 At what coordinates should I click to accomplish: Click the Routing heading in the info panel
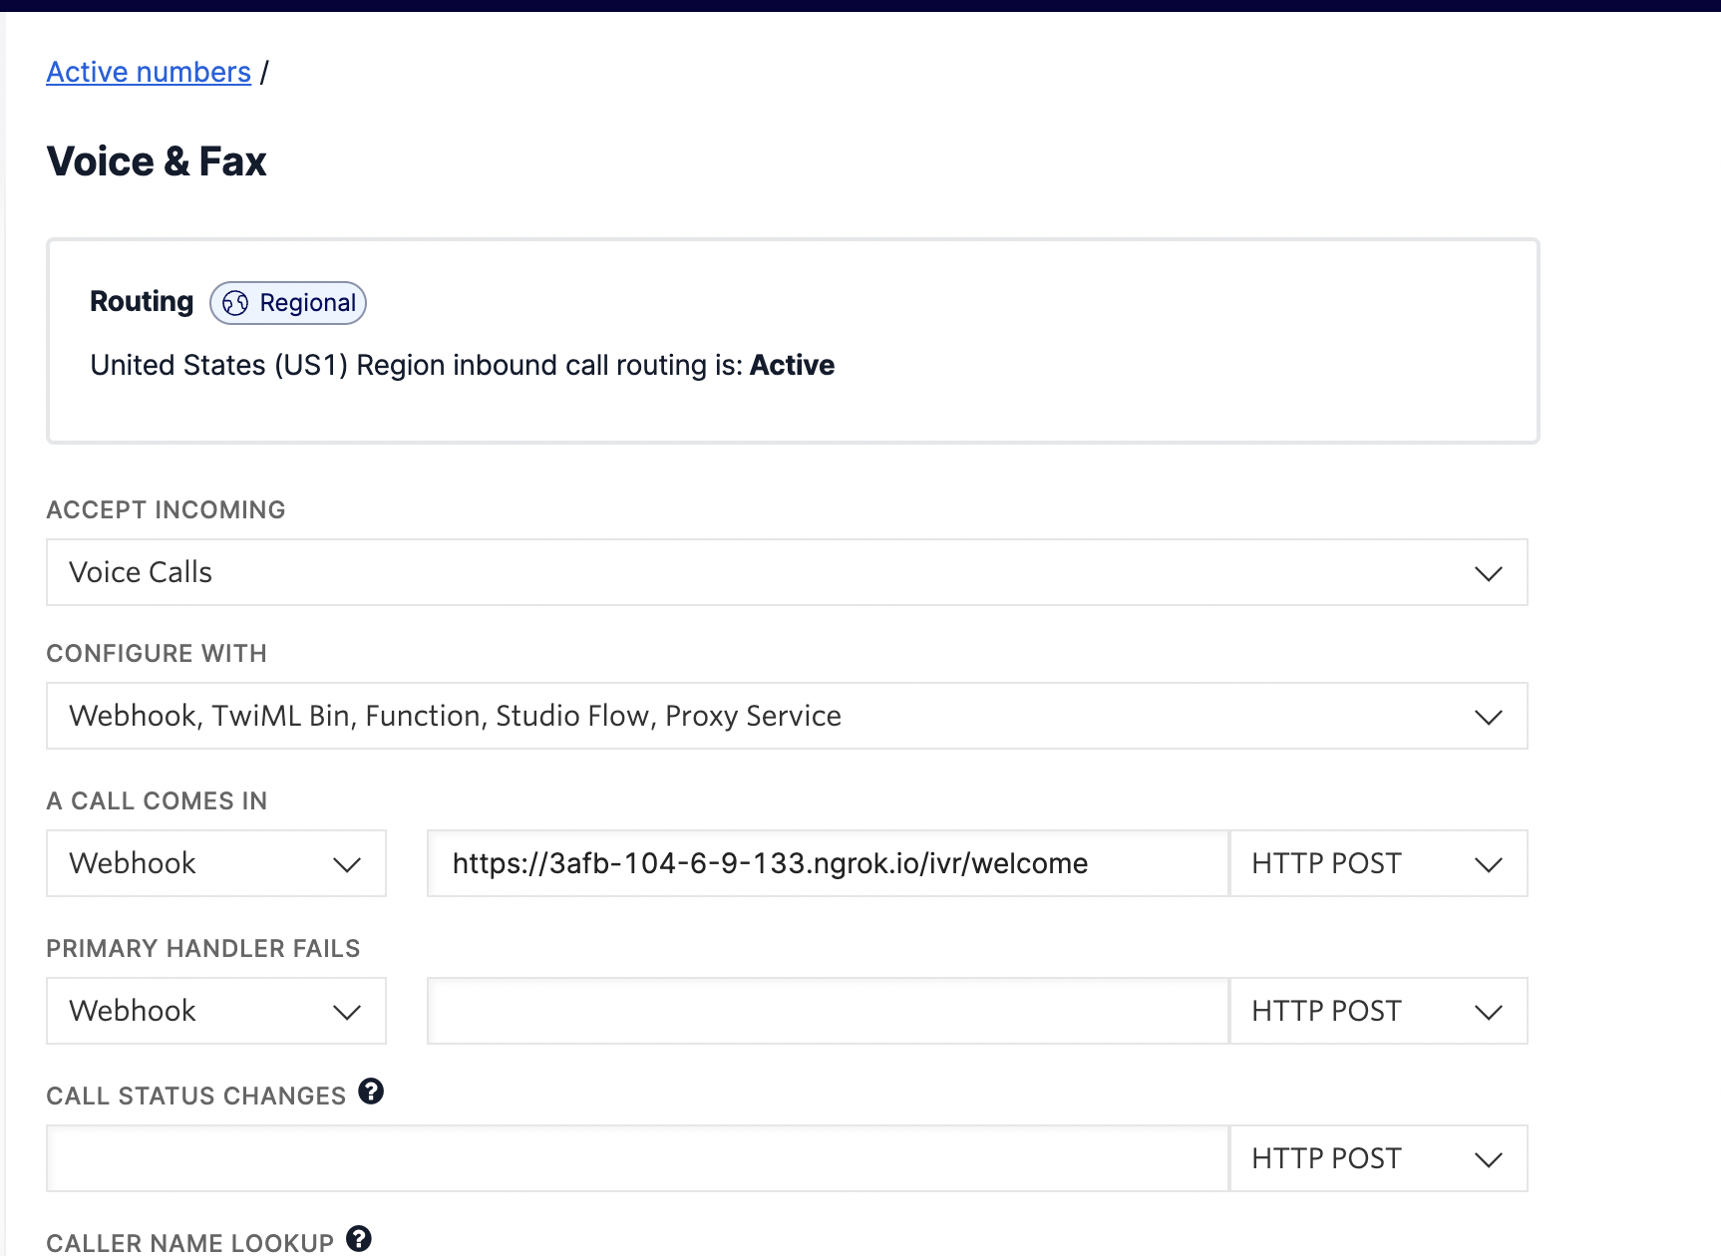point(142,301)
